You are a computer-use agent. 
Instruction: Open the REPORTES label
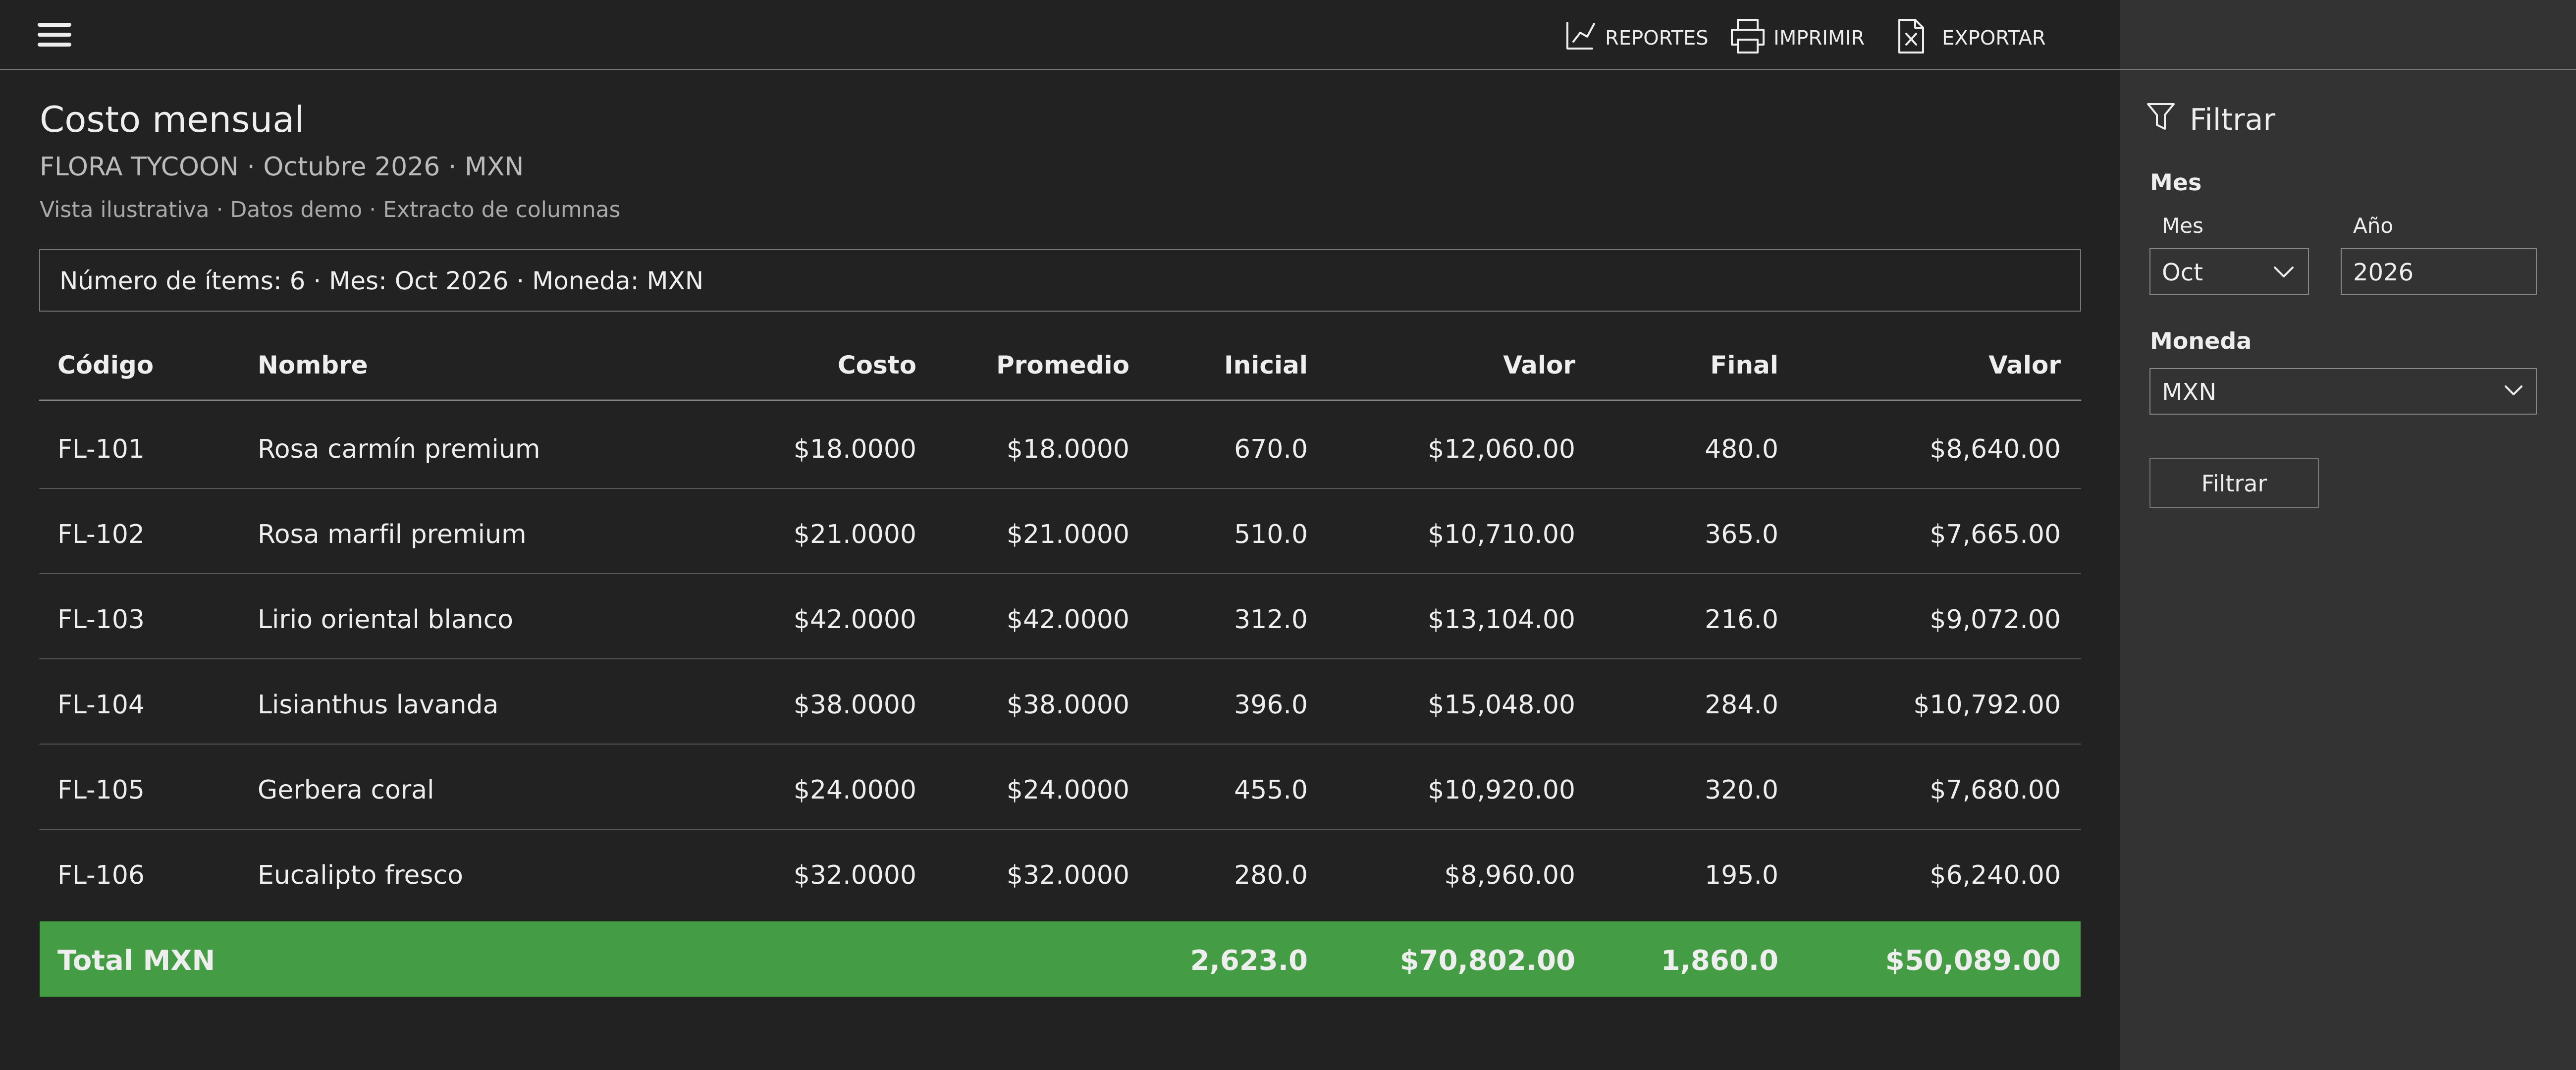pos(1656,38)
